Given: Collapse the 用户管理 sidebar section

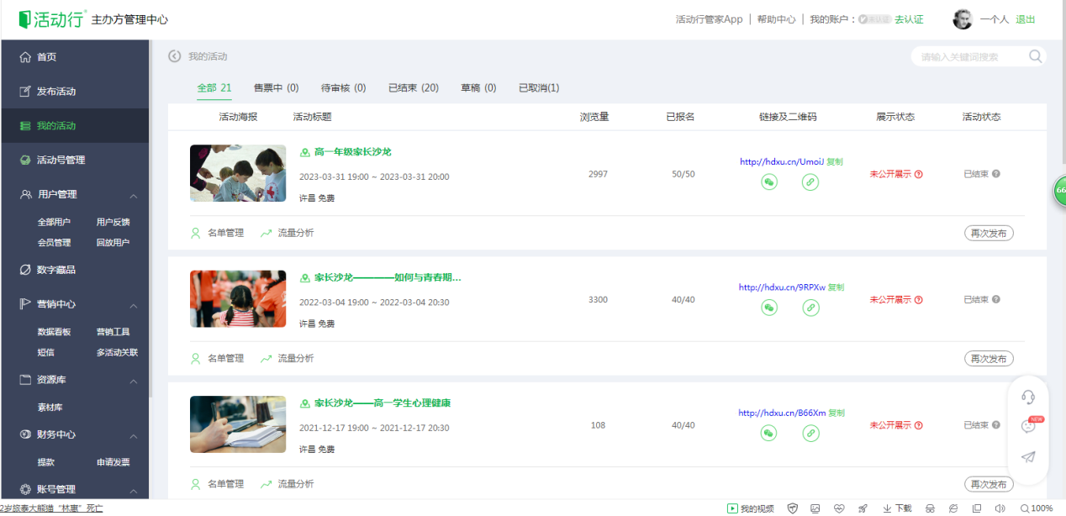Looking at the screenshot, I should point(134,195).
